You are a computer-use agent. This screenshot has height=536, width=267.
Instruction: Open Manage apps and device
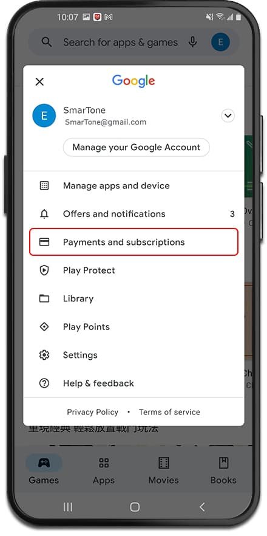(x=133, y=185)
